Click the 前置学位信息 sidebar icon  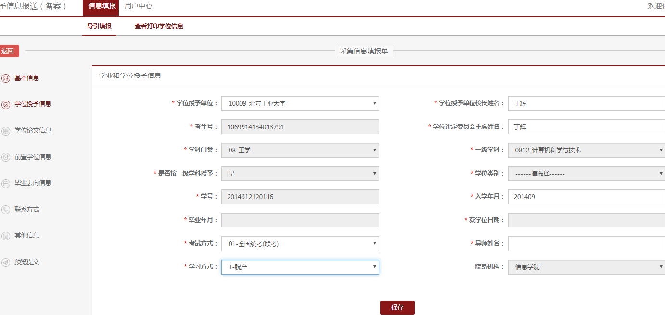[x=6, y=157]
